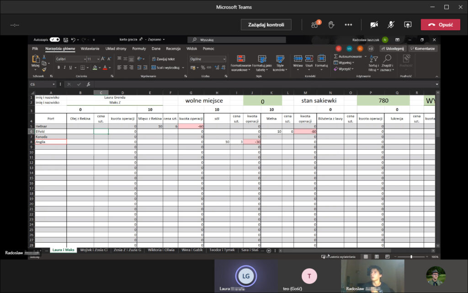468x293 pixels.
Task: Click the Sortuj i filtruj icon
Action: click(x=373, y=59)
